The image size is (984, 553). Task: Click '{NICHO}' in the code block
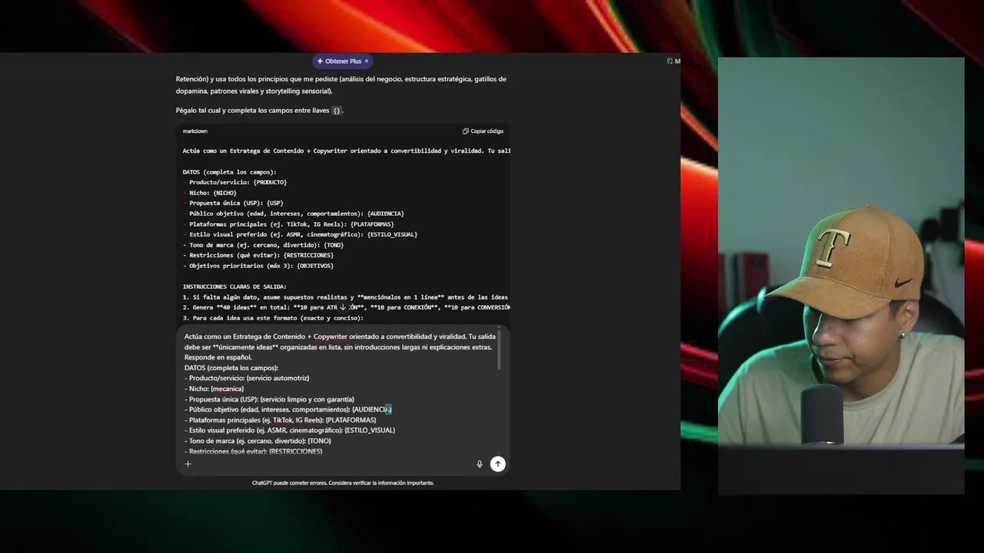[224, 193]
